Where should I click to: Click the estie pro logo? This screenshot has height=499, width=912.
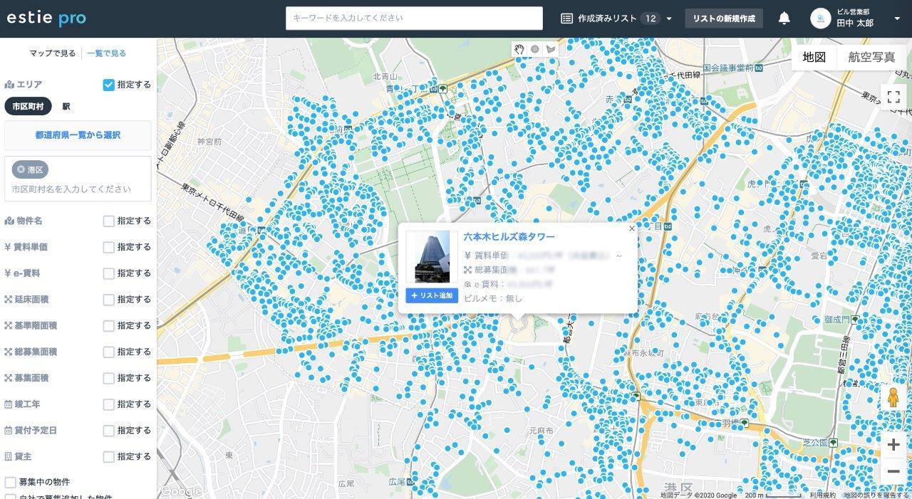(46, 19)
